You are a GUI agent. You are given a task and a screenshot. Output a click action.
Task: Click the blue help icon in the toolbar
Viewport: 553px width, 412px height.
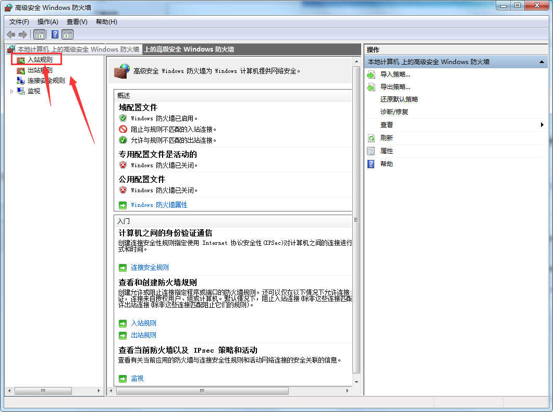pyautogui.click(x=55, y=34)
